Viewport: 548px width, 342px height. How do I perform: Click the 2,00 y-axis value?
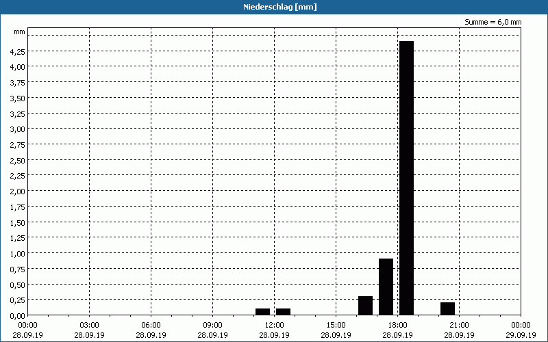pos(18,192)
